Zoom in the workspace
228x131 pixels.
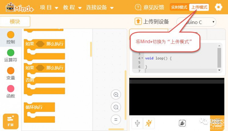point(116,95)
